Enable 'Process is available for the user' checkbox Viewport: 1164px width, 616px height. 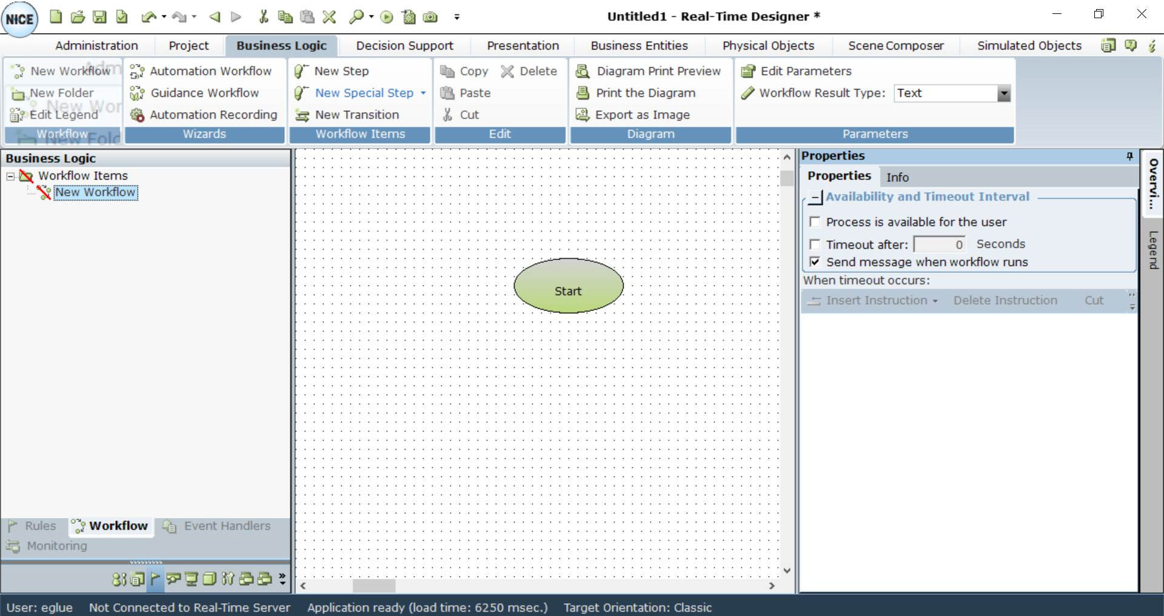pyautogui.click(x=815, y=222)
